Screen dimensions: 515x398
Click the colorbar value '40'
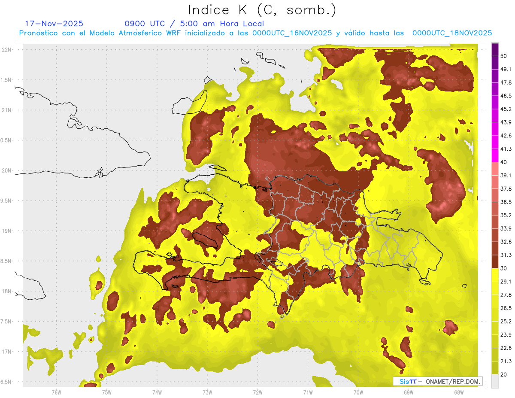pyautogui.click(x=504, y=162)
